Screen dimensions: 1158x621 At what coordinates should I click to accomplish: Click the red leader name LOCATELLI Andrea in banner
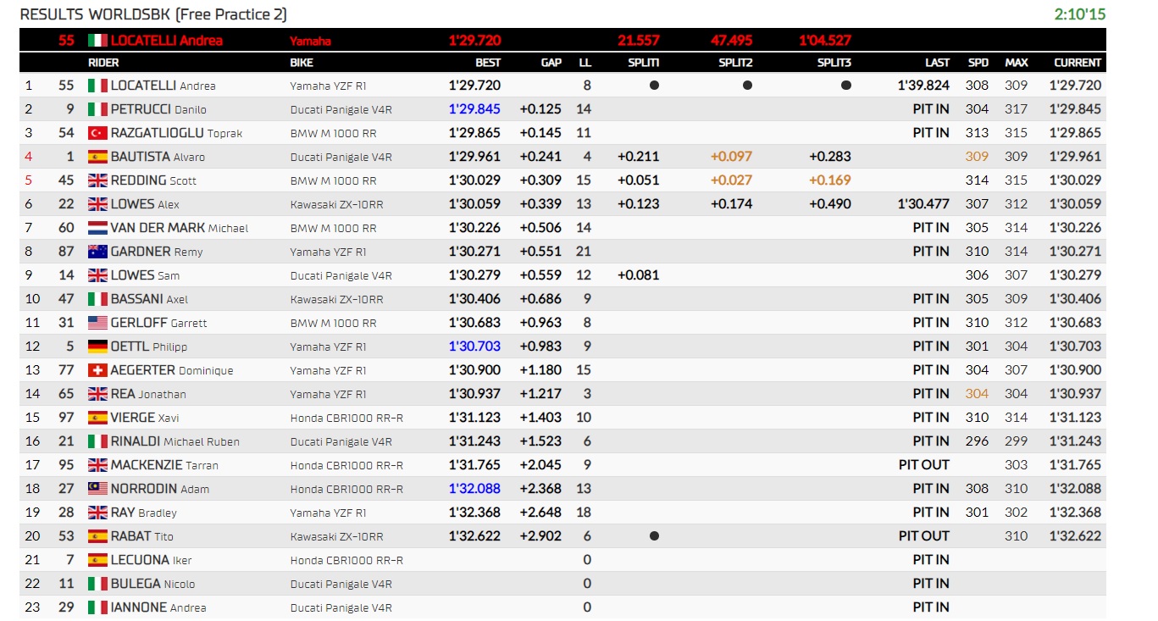(167, 40)
